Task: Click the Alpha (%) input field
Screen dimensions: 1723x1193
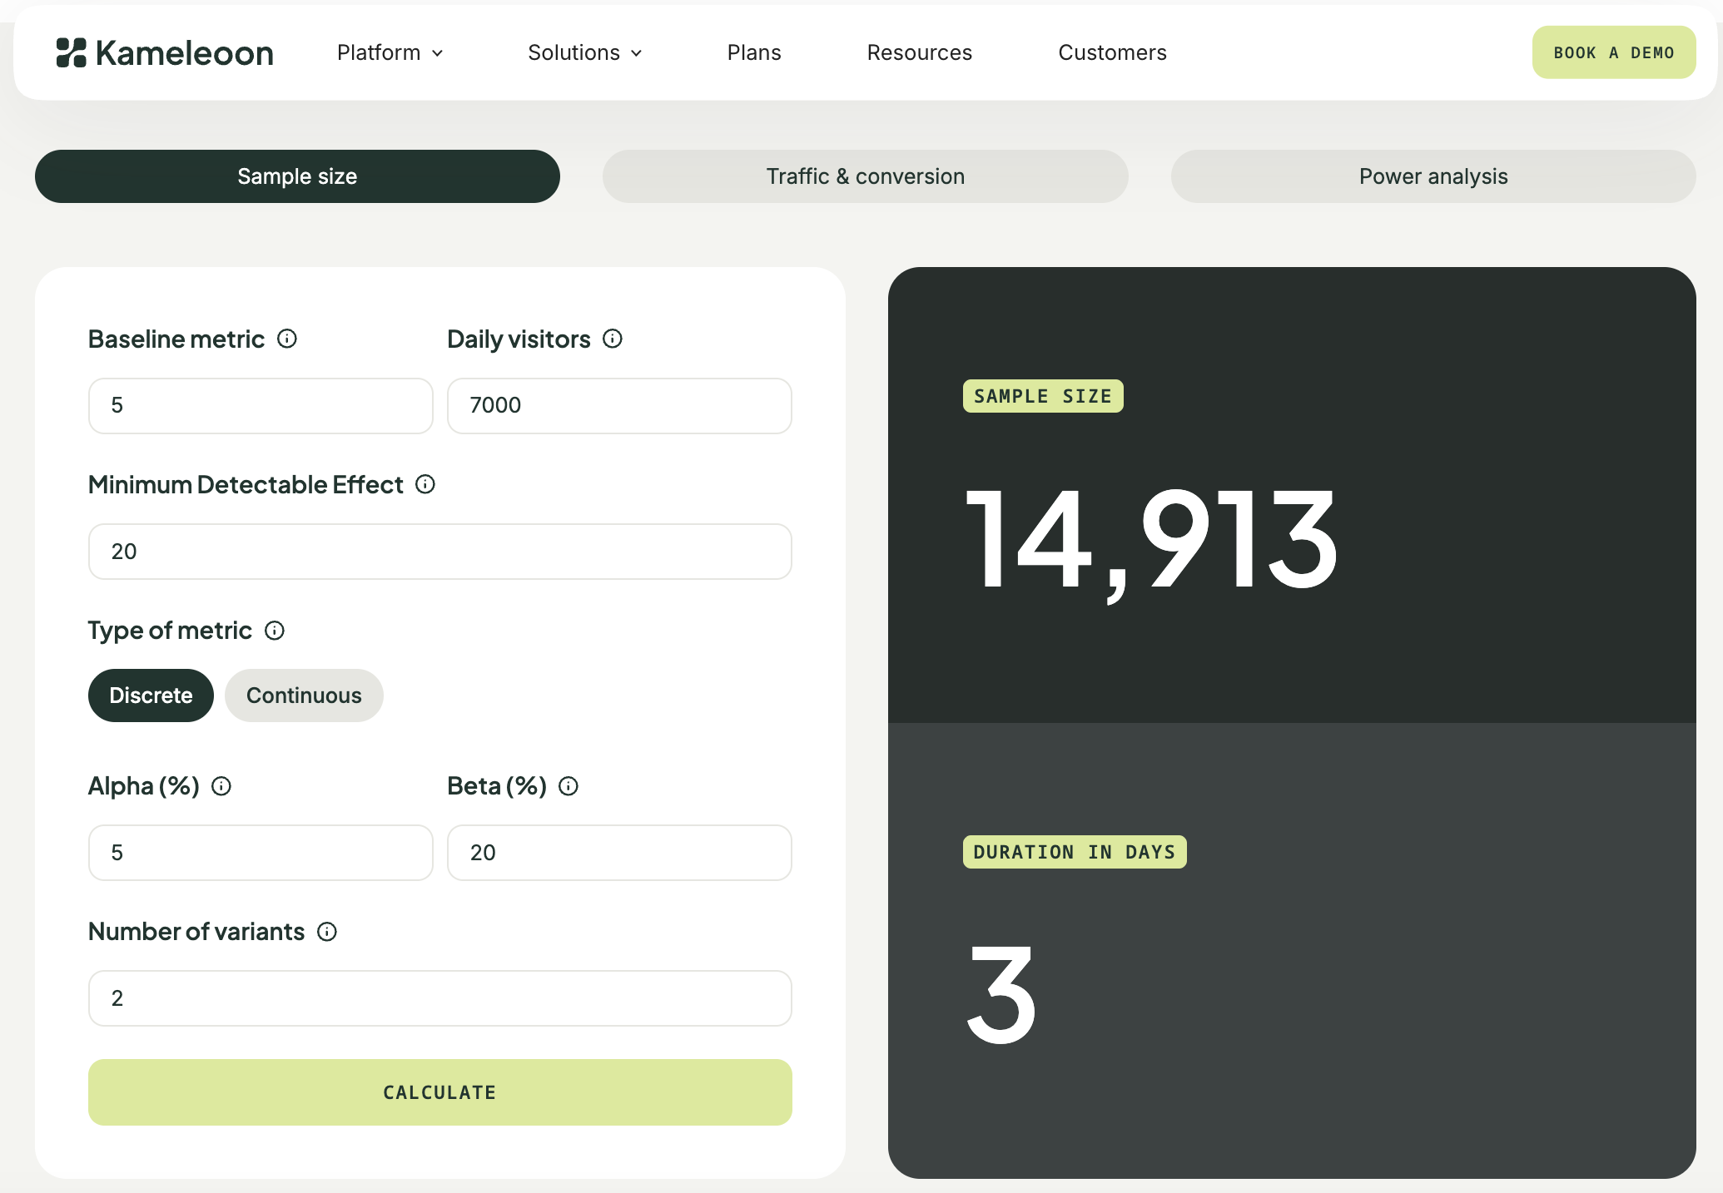Action: 261,853
